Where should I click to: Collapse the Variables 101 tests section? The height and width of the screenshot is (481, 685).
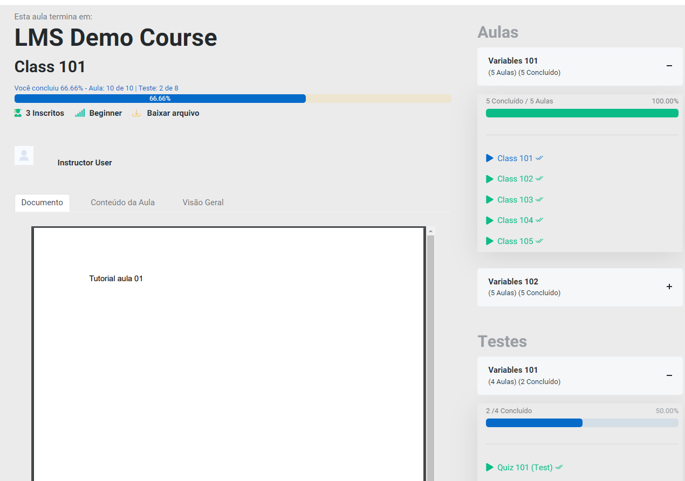point(669,375)
